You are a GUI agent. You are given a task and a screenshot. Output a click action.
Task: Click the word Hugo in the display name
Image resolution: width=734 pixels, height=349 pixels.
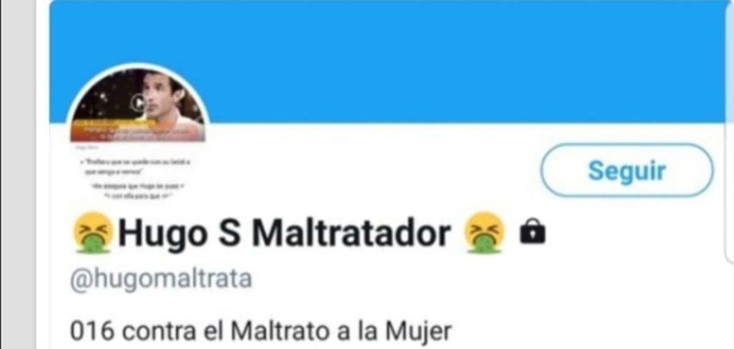(x=161, y=234)
